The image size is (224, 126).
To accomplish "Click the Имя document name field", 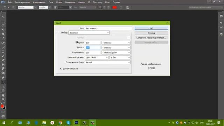I will [108, 28].
